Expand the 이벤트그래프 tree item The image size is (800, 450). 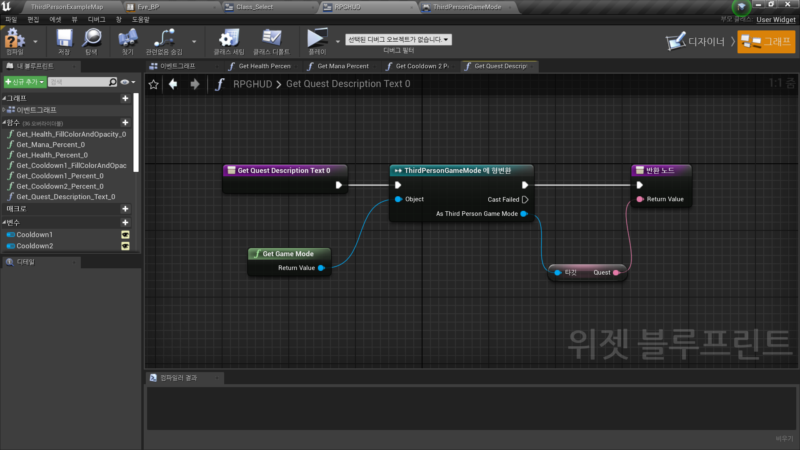(x=4, y=110)
